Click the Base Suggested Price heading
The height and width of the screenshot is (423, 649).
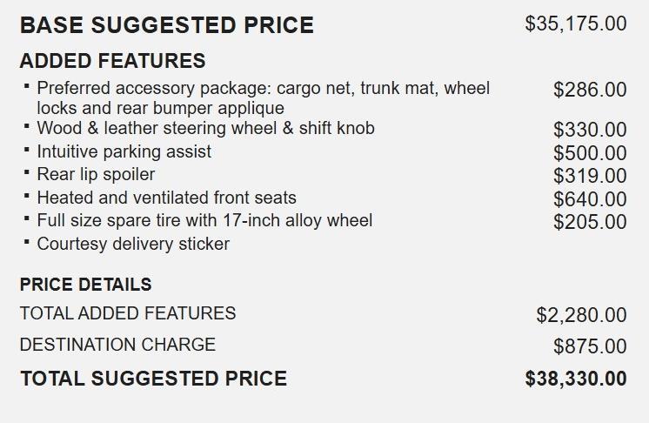coord(166,25)
